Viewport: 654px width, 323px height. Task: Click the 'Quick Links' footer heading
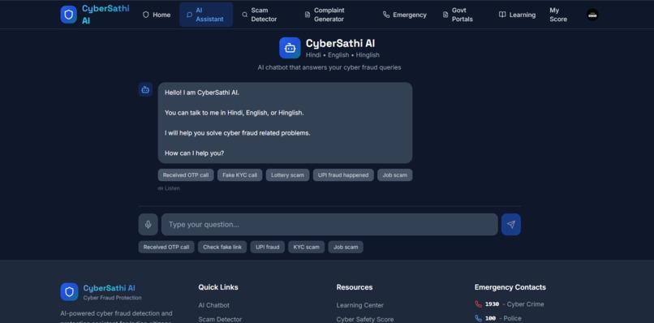[218, 287]
